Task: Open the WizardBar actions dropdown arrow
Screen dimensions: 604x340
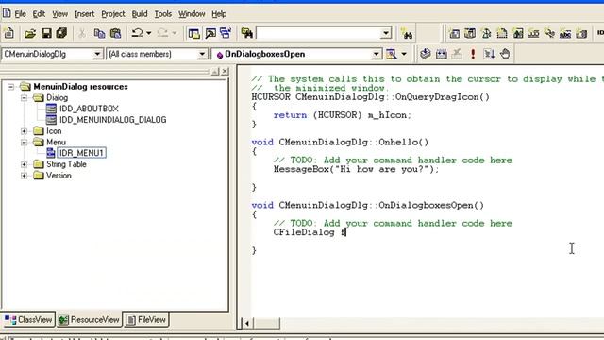Action: (404, 55)
